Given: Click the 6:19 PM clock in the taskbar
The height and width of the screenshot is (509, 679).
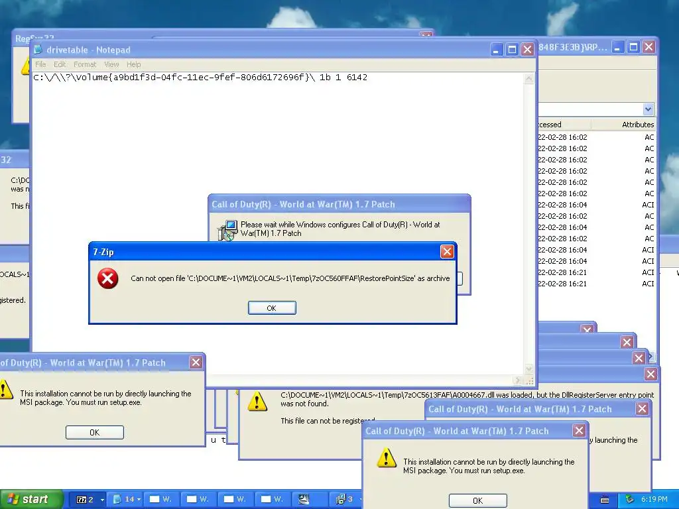Looking at the screenshot, I should [x=654, y=500].
